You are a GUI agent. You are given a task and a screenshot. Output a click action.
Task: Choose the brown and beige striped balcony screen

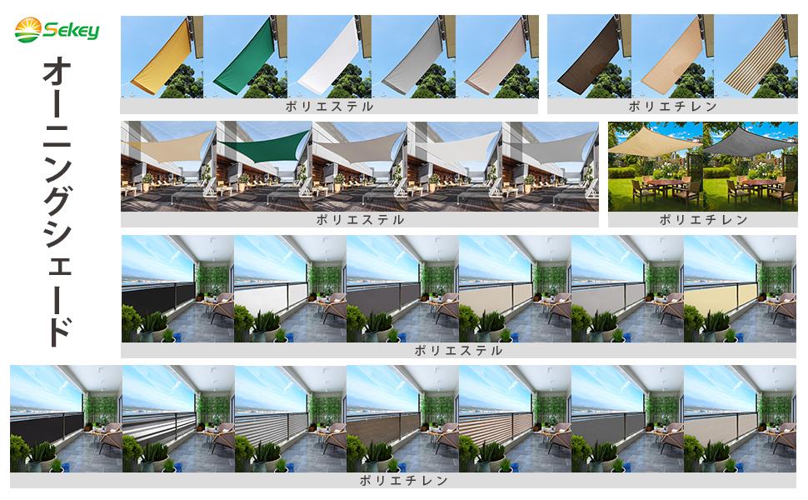click(x=515, y=419)
